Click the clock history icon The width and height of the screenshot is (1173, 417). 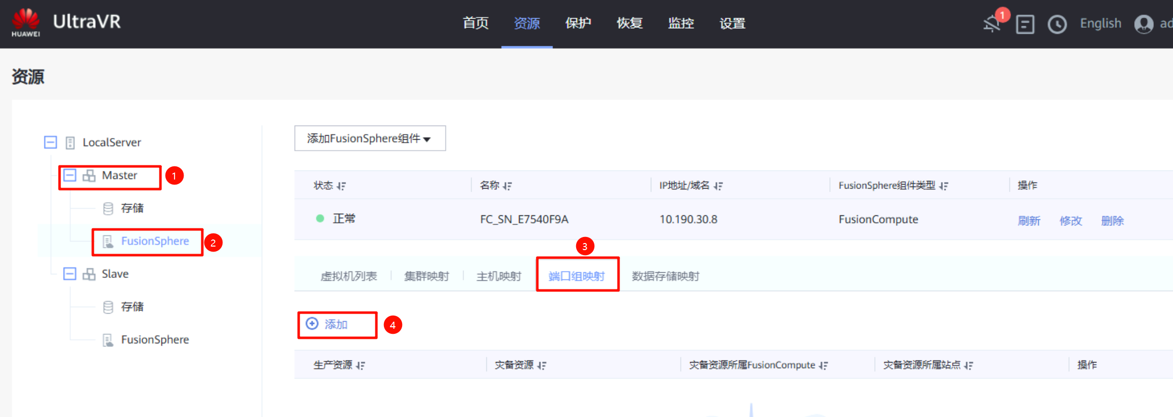click(x=1057, y=24)
